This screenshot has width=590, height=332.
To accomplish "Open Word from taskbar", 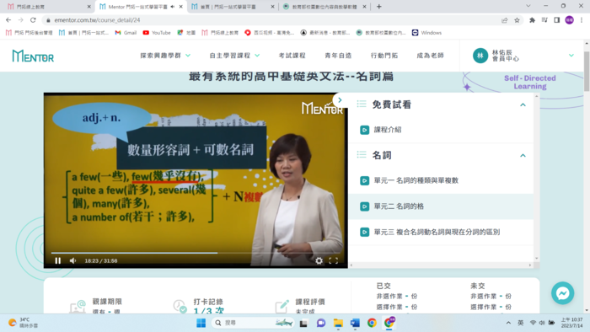I will pos(355,323).
